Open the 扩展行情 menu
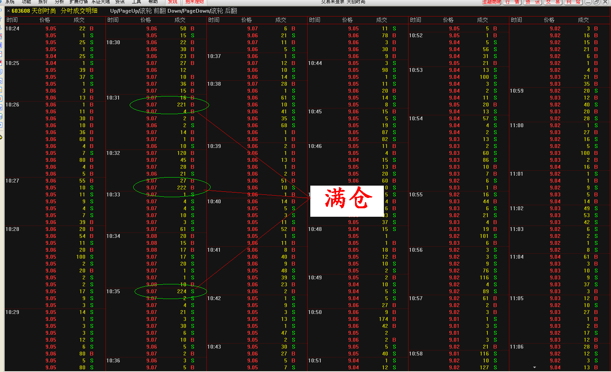Screen dimensions: 611x372 tap(79, 2)
